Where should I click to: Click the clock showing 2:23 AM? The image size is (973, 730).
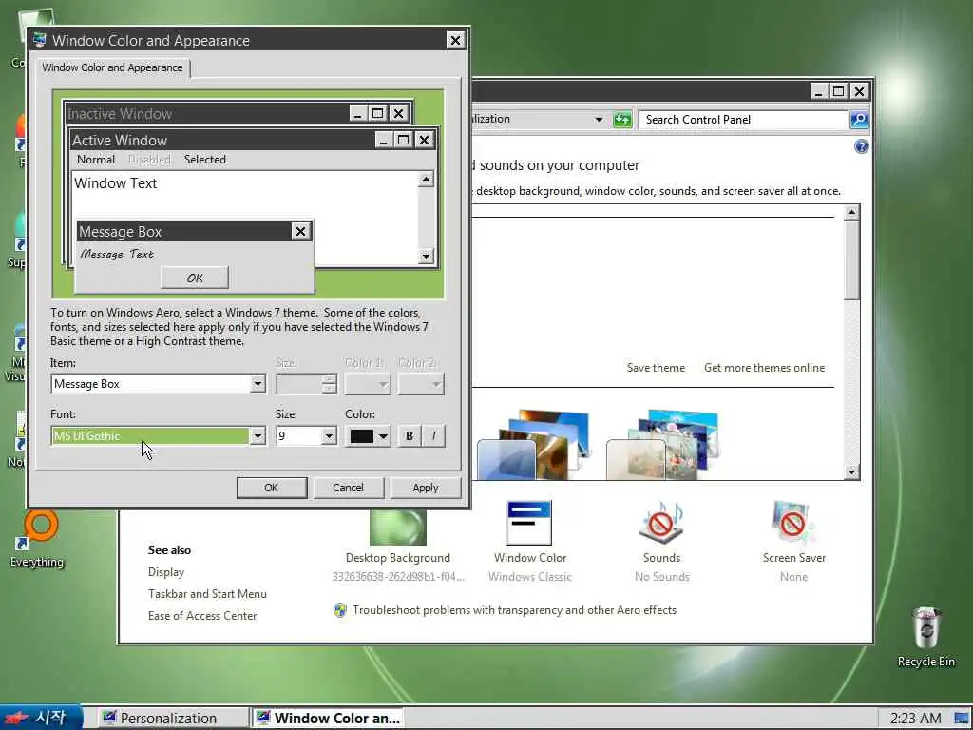(x=915, y=719)
